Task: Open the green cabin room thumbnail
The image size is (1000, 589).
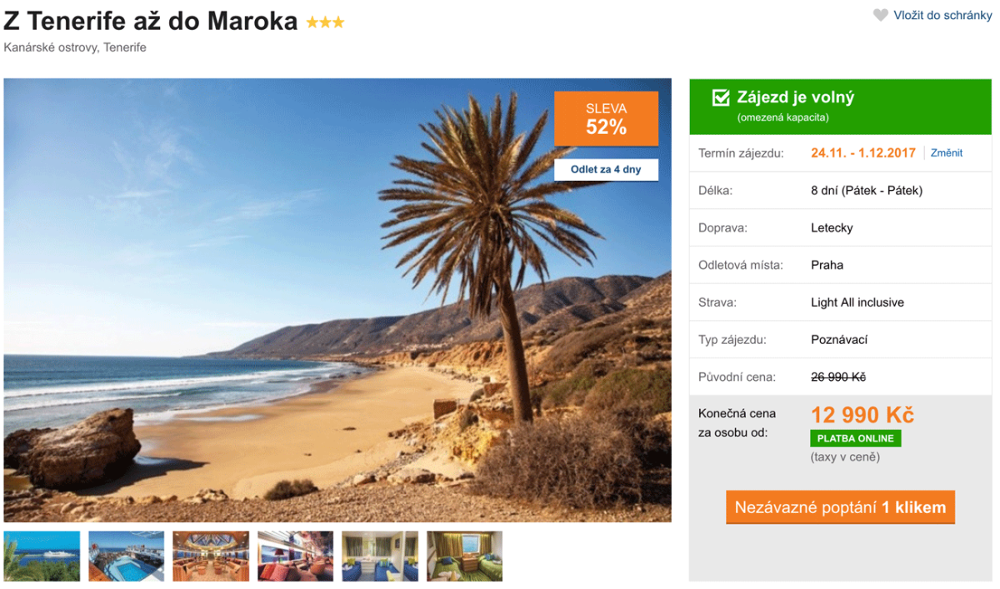Action: 465,556
